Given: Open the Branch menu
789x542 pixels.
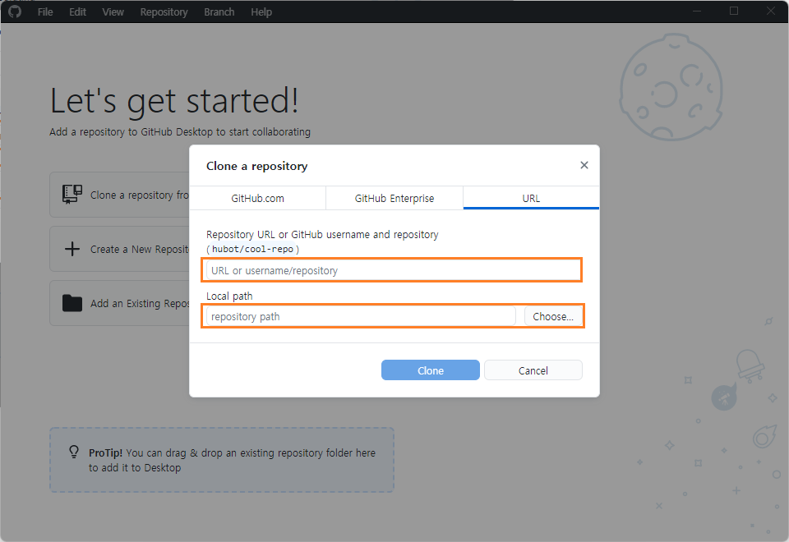Looking at the screenshot, I should point(219,12).
